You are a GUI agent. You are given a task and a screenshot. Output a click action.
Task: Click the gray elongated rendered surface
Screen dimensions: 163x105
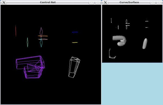click(x=145, y=44)
